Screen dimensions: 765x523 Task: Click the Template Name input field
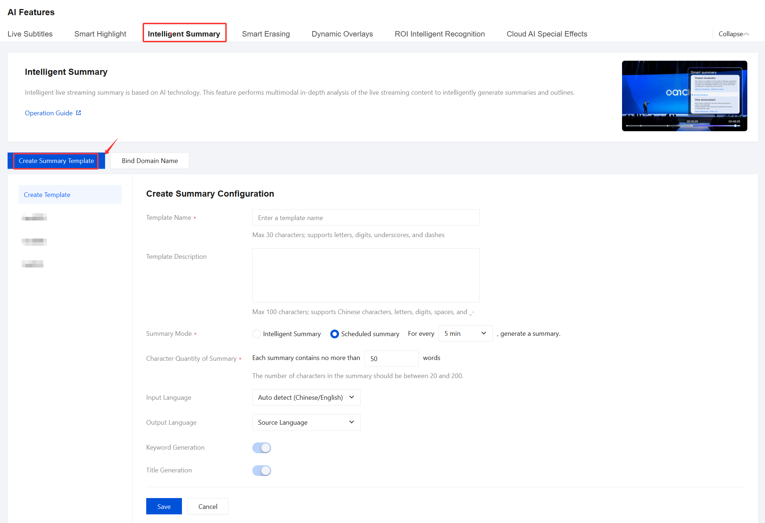(x=366, y=218)
